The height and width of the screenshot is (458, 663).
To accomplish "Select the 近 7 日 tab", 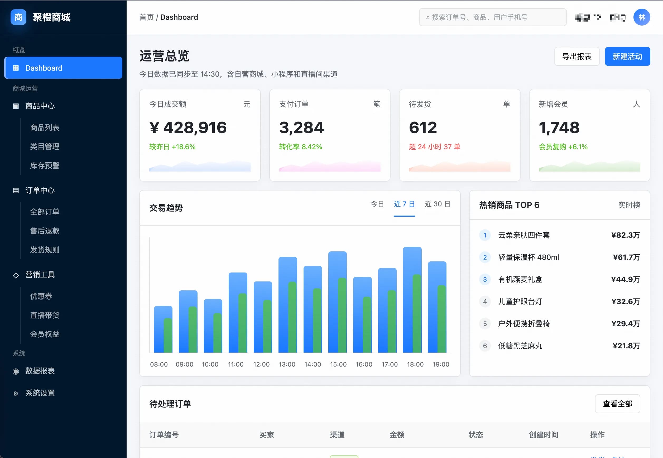I will (404, 204).
